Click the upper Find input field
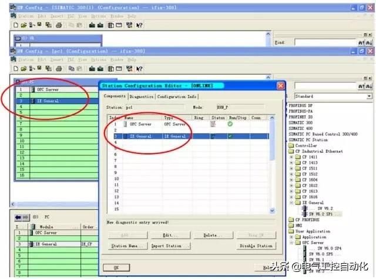This screenshot has height=279, width=376. (325, 42)
